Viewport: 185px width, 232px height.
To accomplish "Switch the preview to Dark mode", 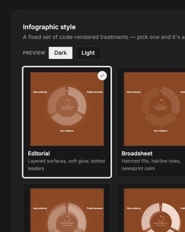I will coord(61,53).
